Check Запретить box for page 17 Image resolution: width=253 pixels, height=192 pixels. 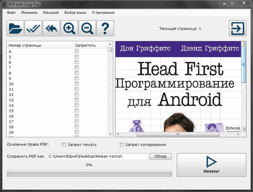coord(77,121)
